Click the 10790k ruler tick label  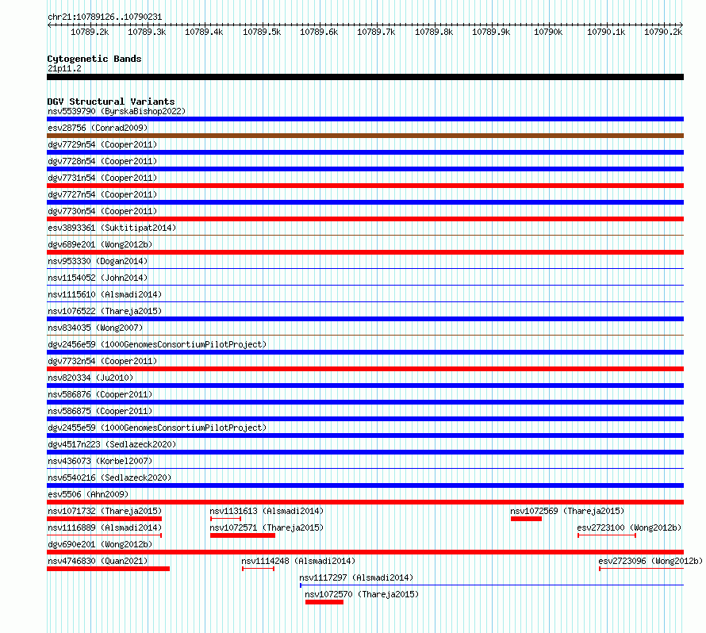(x=548, y=32)
